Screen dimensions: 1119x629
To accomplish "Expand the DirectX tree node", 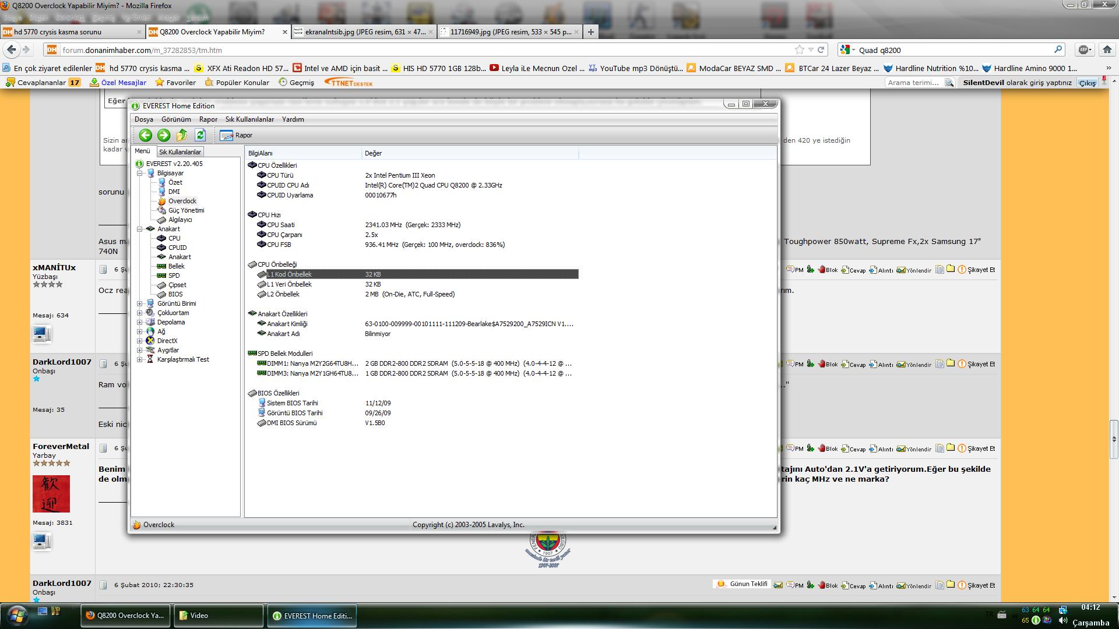I will click(x=140, y=341).
